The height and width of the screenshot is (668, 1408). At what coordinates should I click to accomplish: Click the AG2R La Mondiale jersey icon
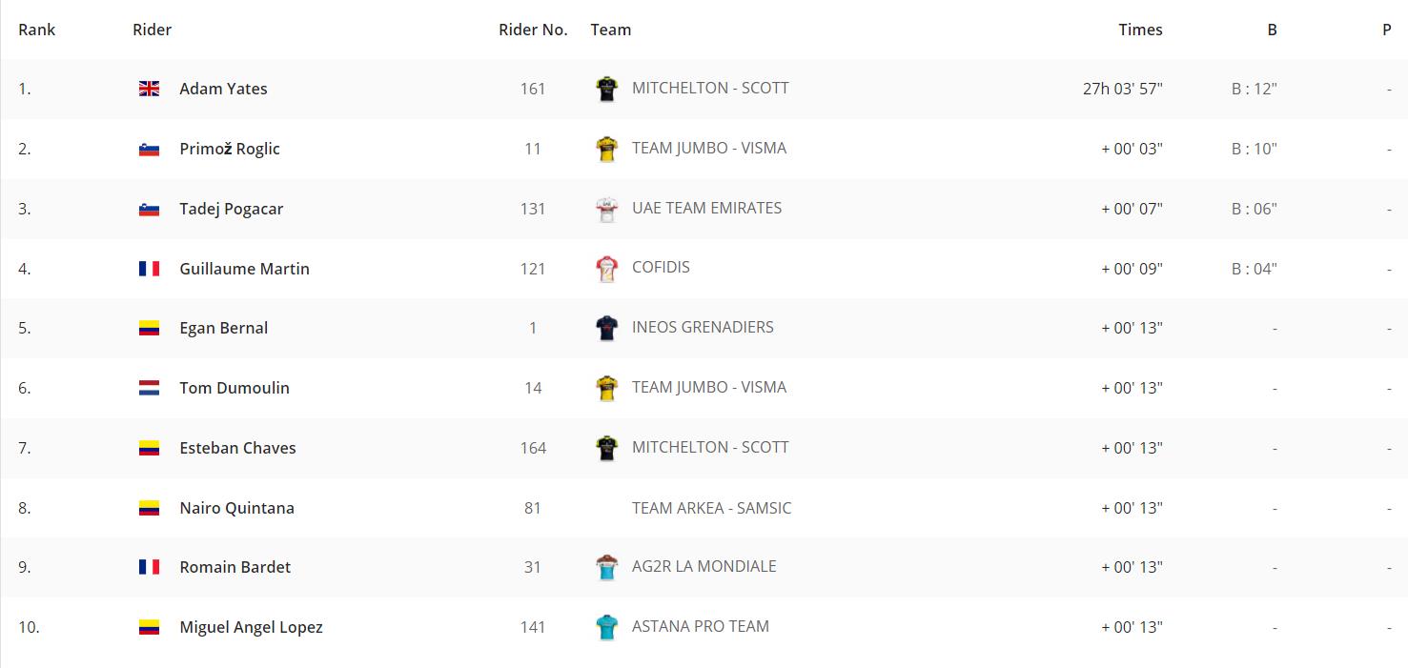click(x=606, y=567)
